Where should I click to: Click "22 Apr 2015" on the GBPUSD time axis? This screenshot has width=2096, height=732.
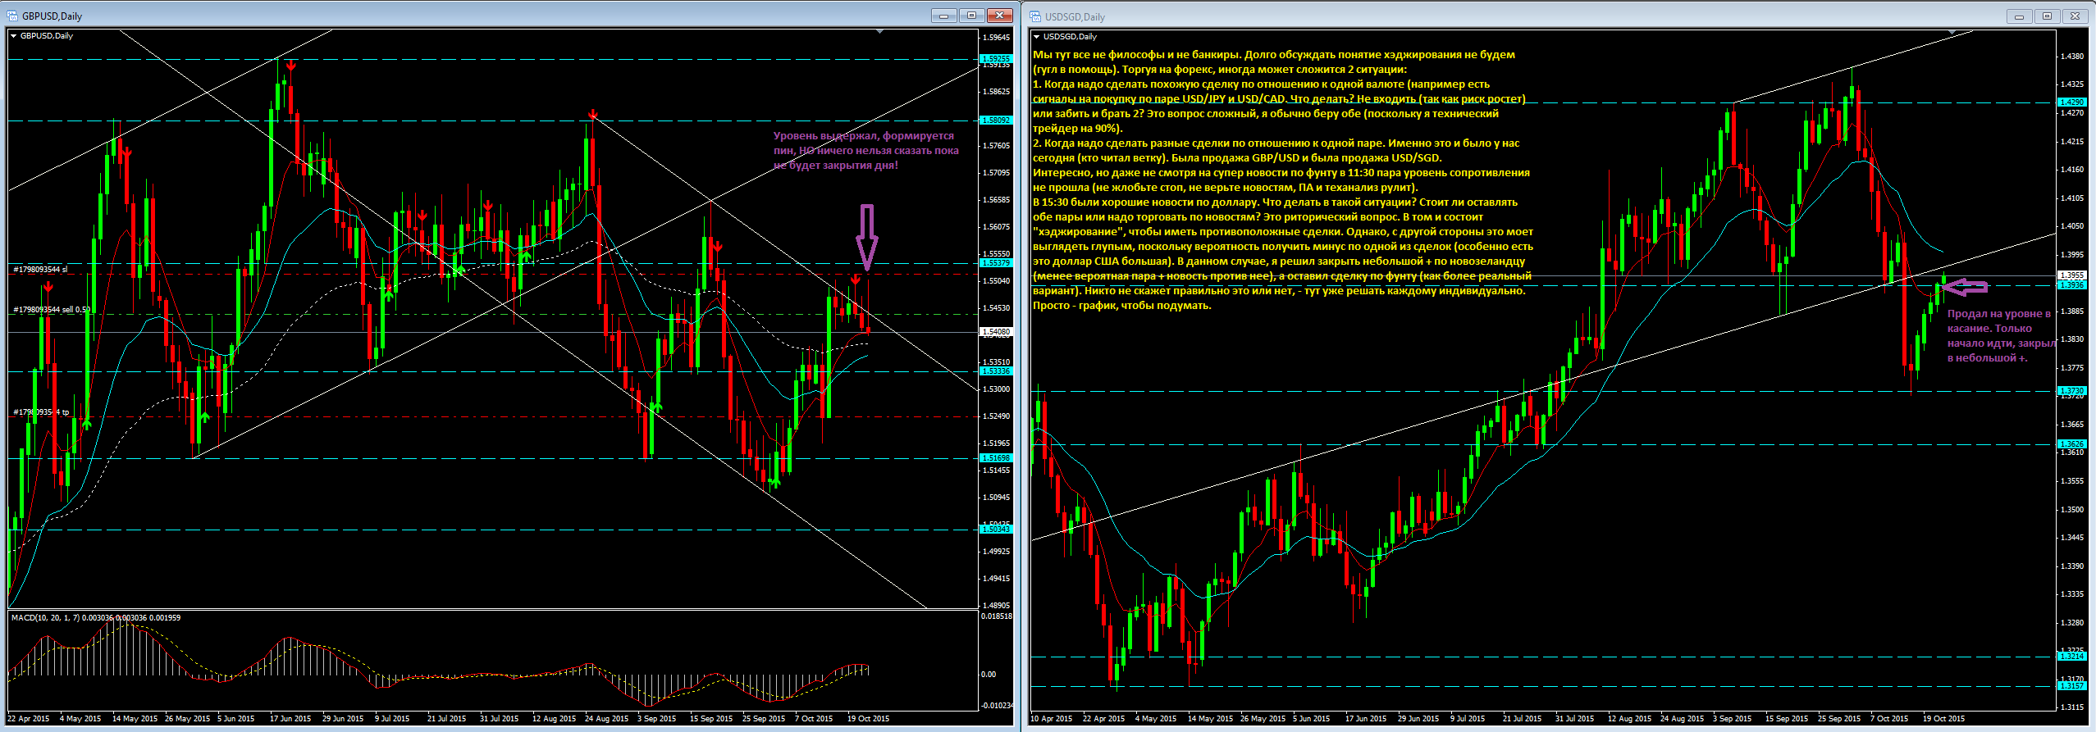(28, 719)
